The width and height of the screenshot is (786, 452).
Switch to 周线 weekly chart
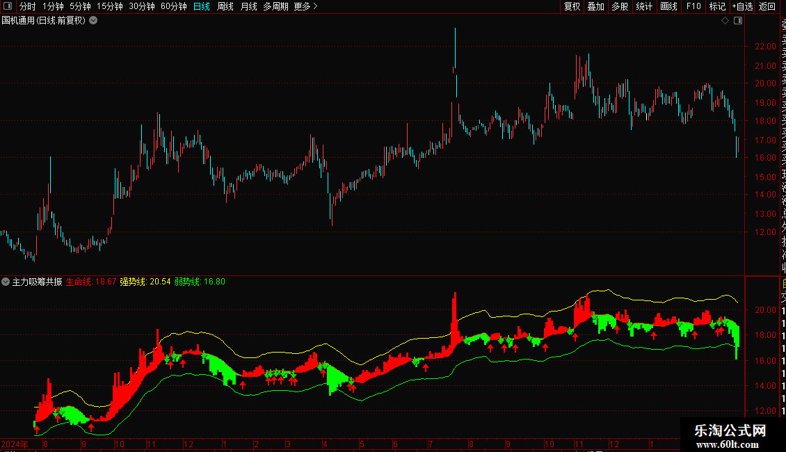[225, 6]
